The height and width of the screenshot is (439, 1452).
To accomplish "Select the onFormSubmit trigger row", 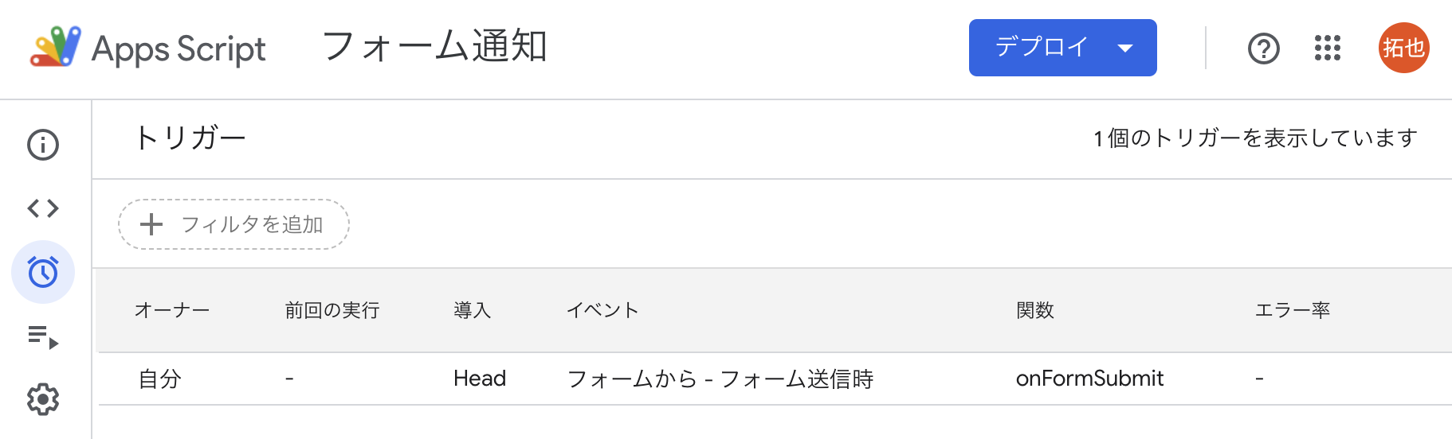I will tap(1089, 379).
